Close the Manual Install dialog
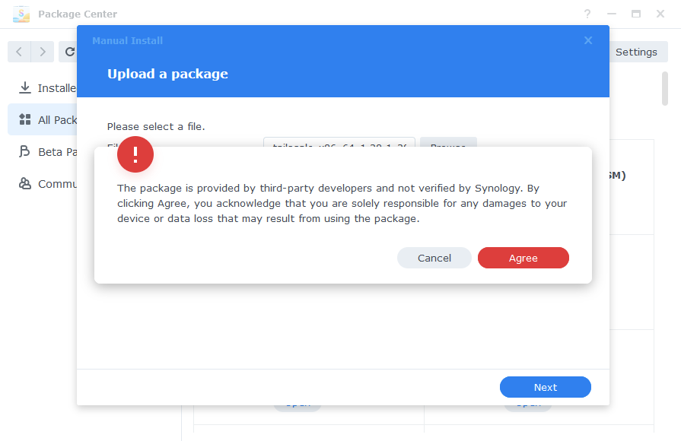Screen dimensions: 681x441 point(588,40)
